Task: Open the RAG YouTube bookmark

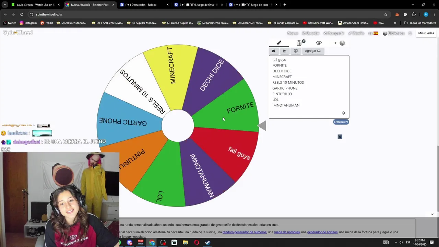Action: (379, 23)
